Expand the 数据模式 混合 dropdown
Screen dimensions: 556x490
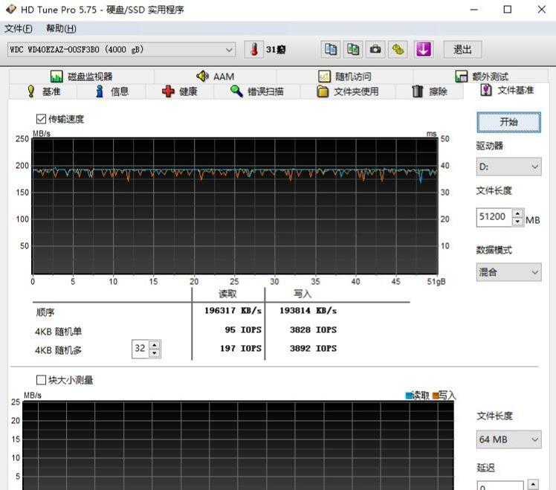(x=508, y=272)
